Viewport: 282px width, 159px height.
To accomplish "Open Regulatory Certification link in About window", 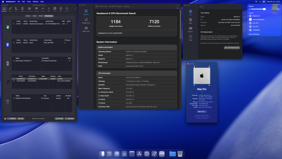I will tap(202, 115).
